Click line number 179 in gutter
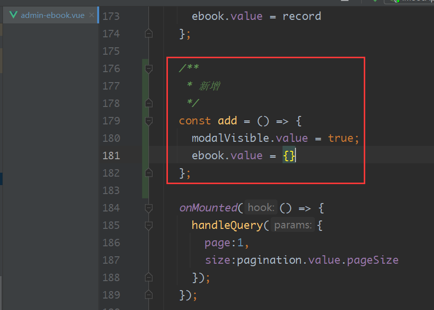Viewport: 434px width, 310px height. (111, 121)
